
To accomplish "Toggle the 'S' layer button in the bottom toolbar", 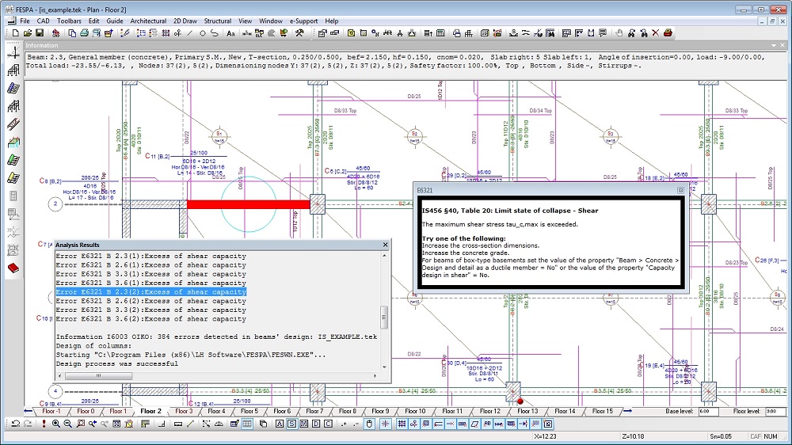I will [x=291, y=424].
